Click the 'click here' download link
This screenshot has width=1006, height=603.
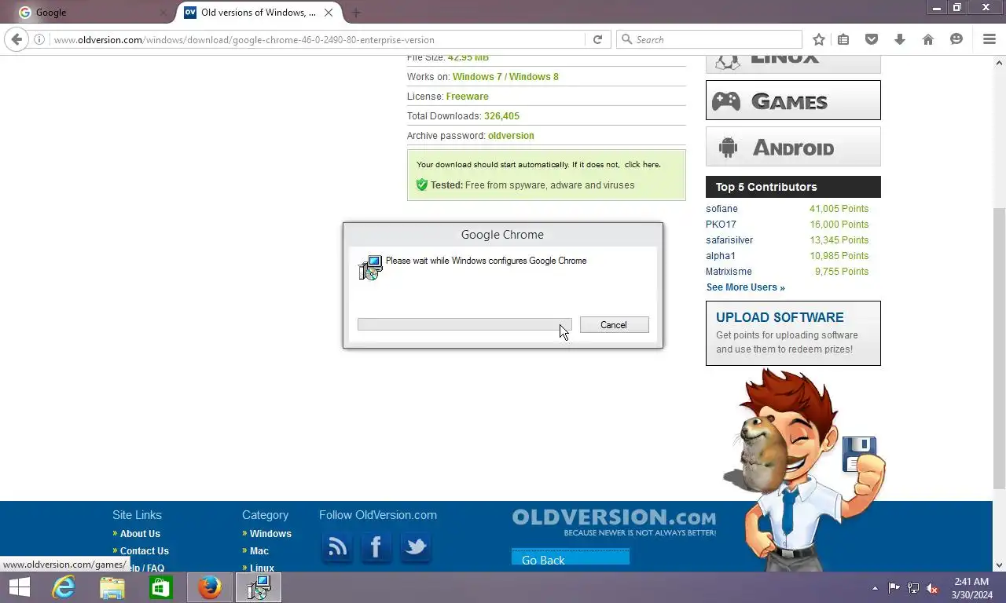pos(642,165)
